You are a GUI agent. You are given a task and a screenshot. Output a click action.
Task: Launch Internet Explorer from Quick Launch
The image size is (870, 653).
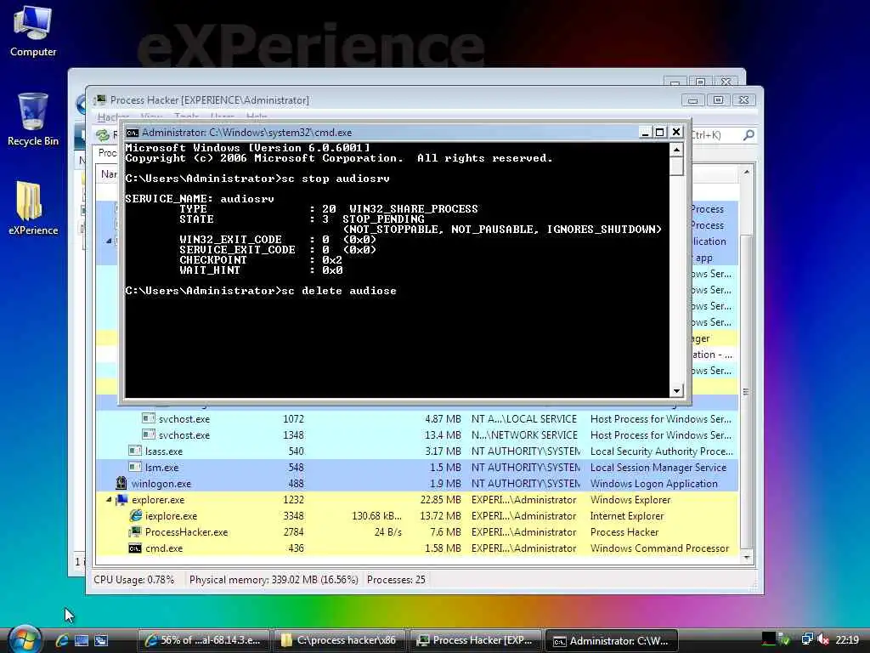pyautogui.click(x=61, y=640)
